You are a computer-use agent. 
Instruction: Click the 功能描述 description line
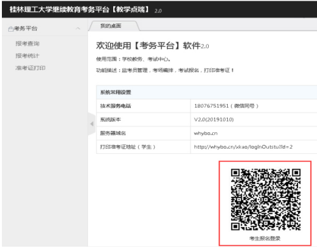coord(165,70)
